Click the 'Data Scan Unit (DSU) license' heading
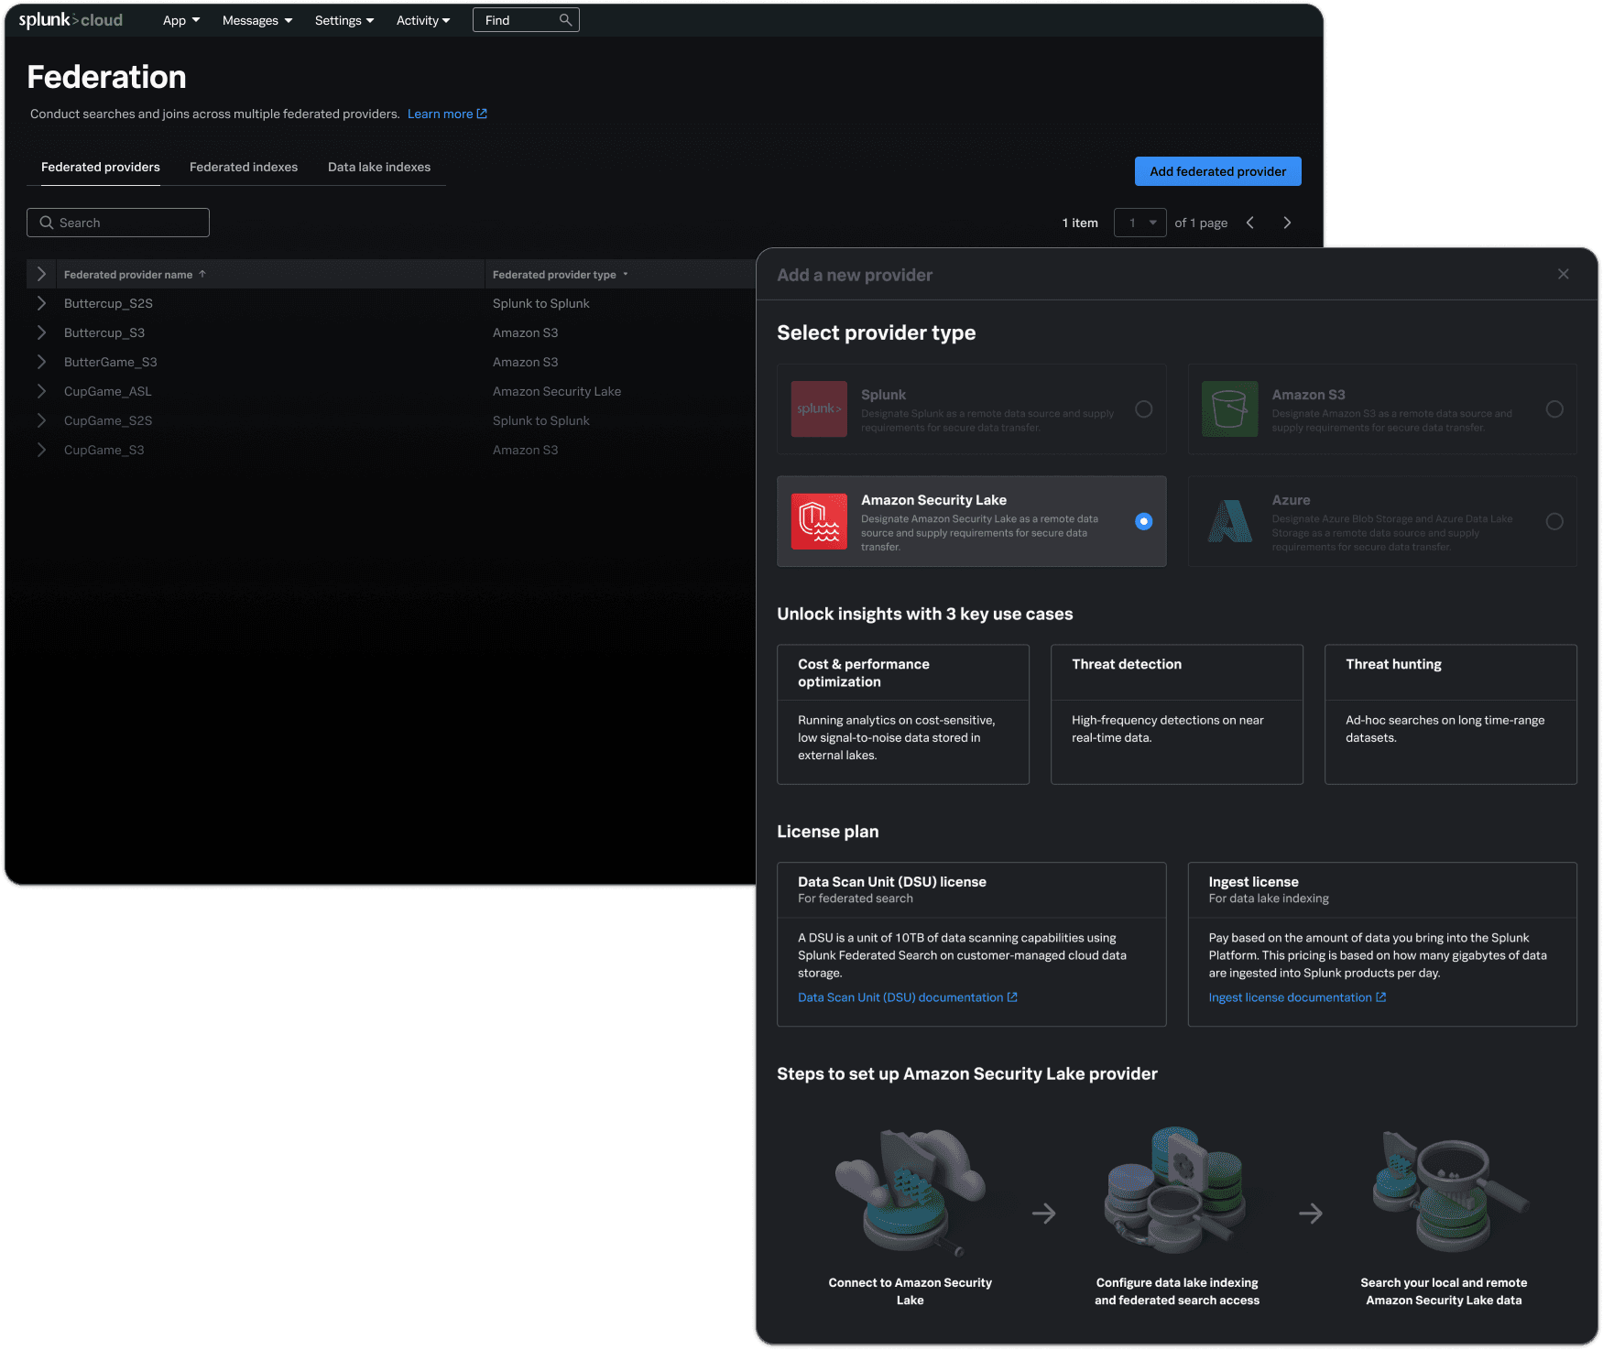1603x1350 pixels. 892,882
